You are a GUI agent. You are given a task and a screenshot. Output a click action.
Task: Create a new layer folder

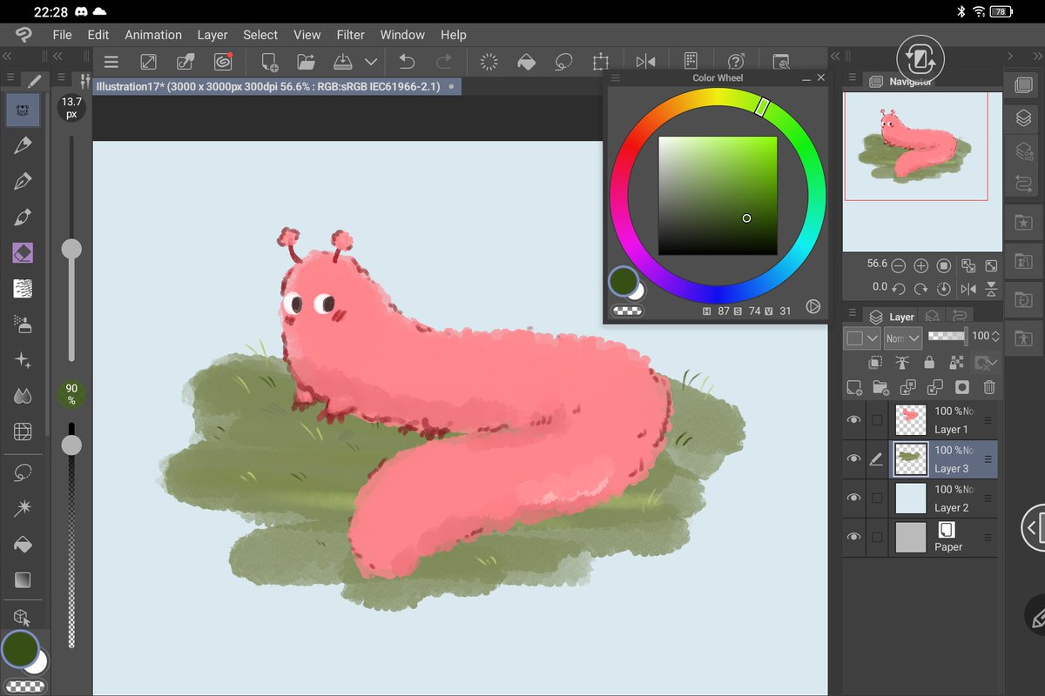coord(880,388)
